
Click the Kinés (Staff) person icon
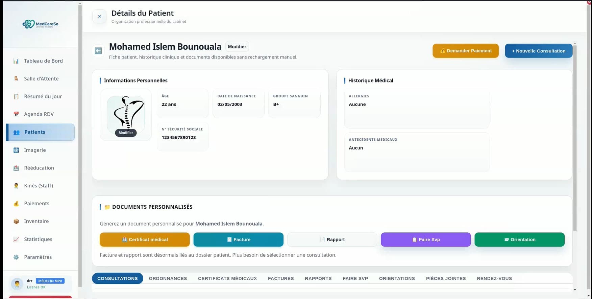[16, 186]
